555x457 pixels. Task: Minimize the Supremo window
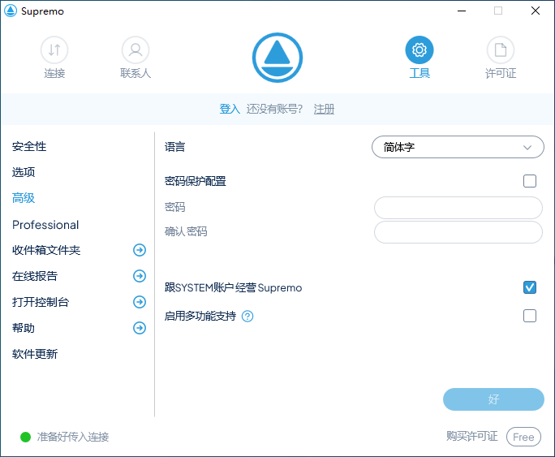pyautogui.click(x=462, y=11)
